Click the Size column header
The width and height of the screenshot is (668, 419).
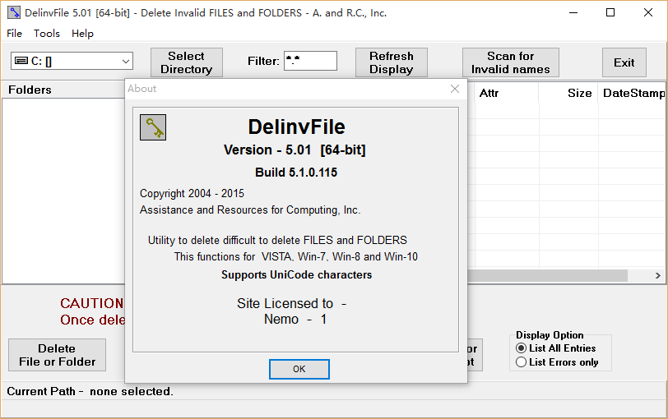(568, 93)
